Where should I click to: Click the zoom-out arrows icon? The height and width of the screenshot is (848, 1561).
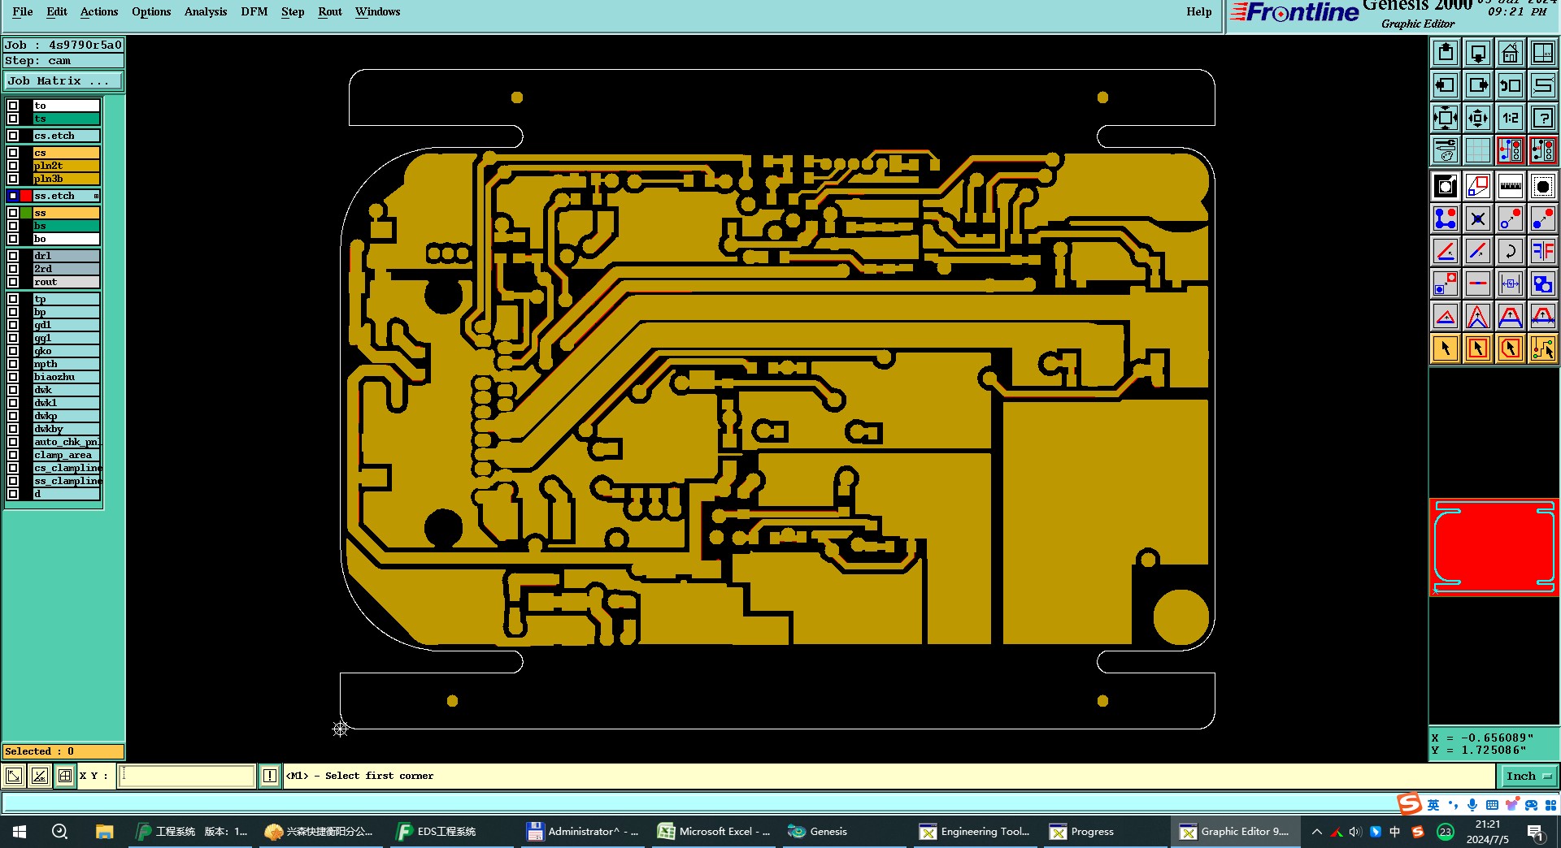[x=1477, y=118]
